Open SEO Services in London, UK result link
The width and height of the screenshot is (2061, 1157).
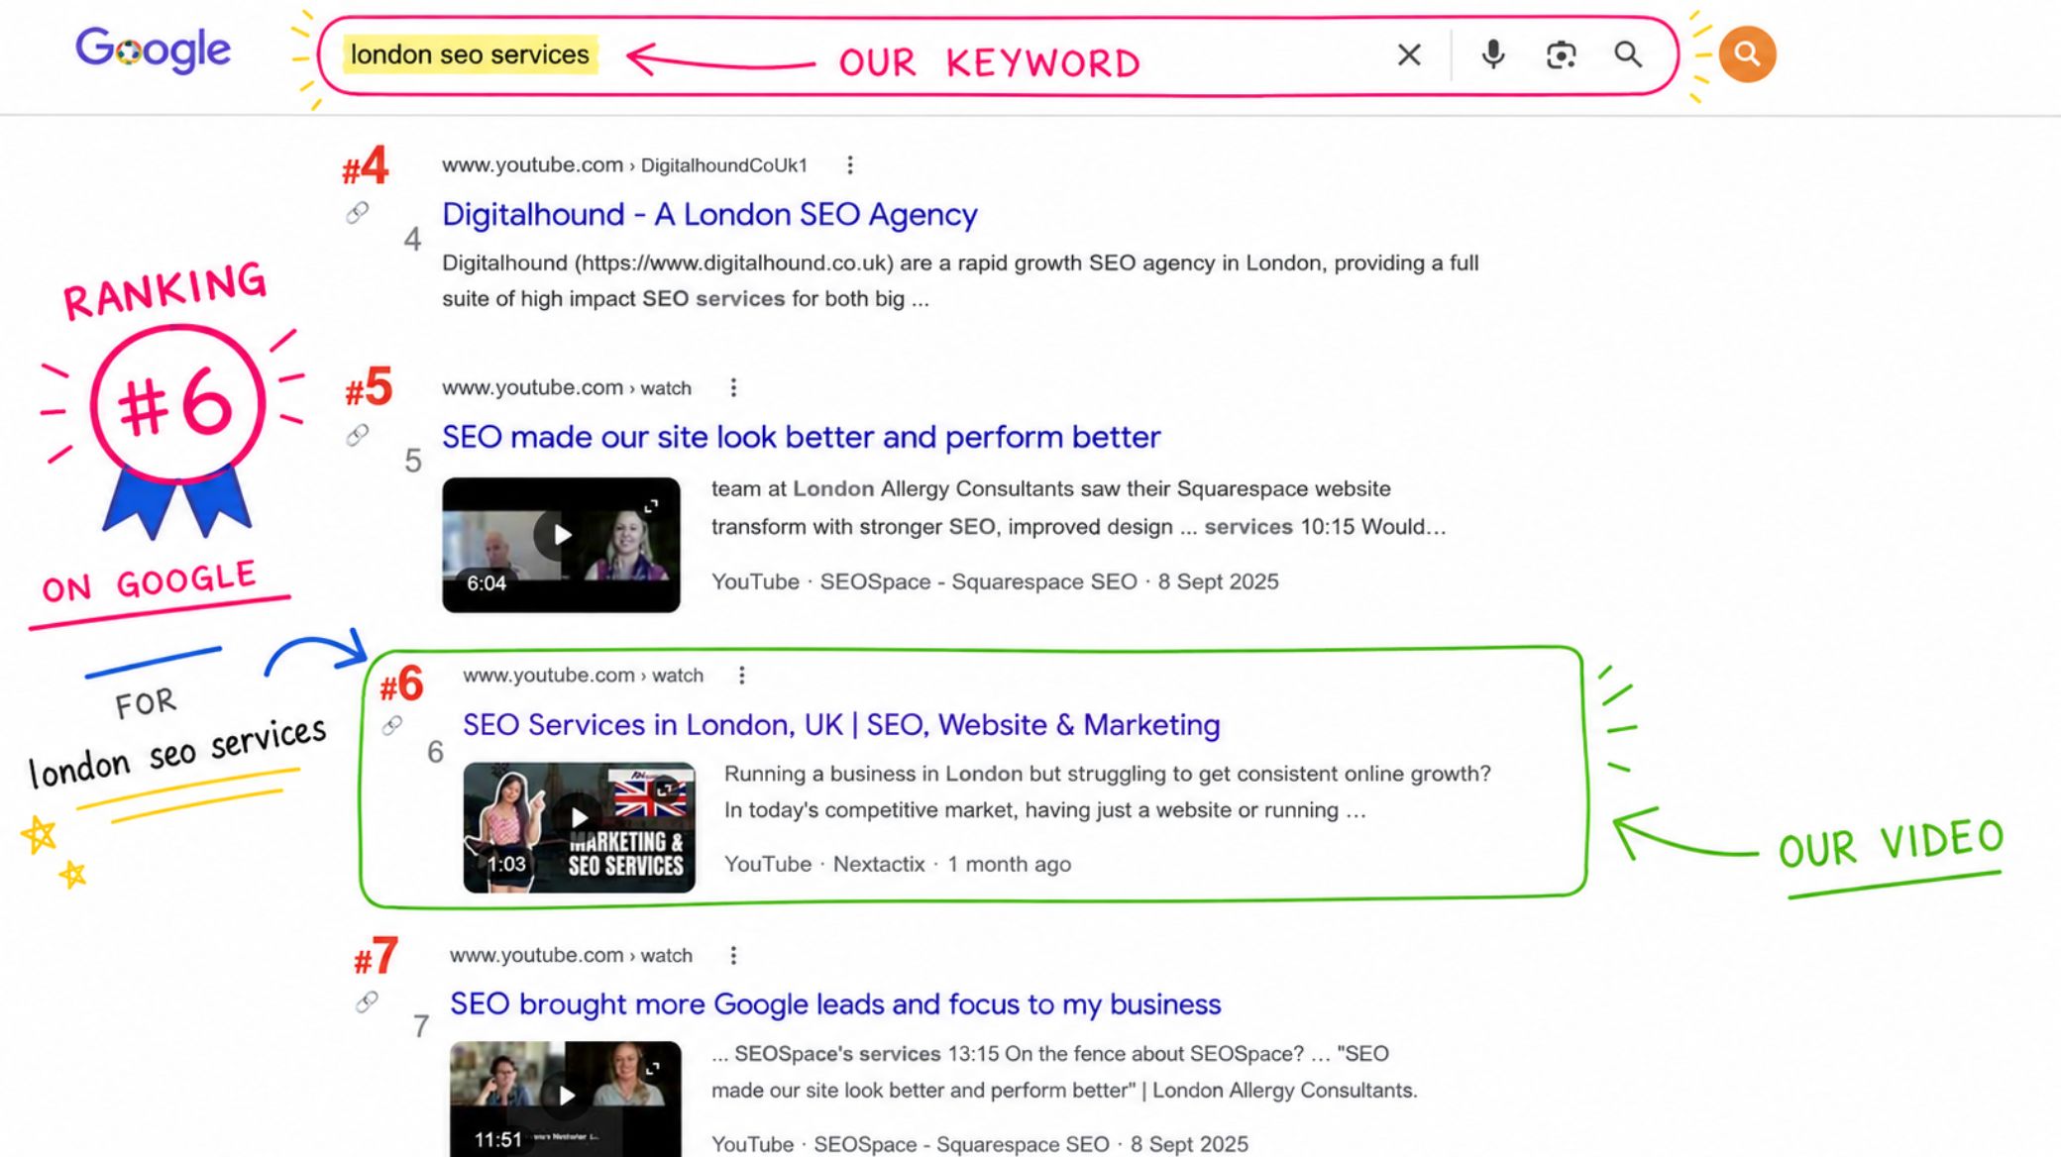[841, 725]
